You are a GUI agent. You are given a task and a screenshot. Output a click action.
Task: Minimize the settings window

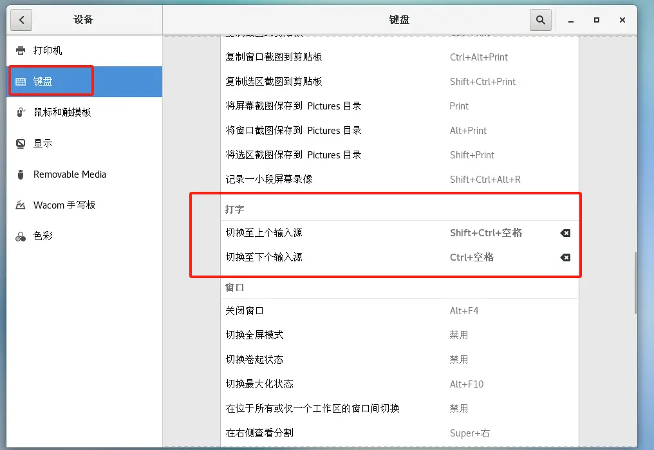tap(570, 20)
